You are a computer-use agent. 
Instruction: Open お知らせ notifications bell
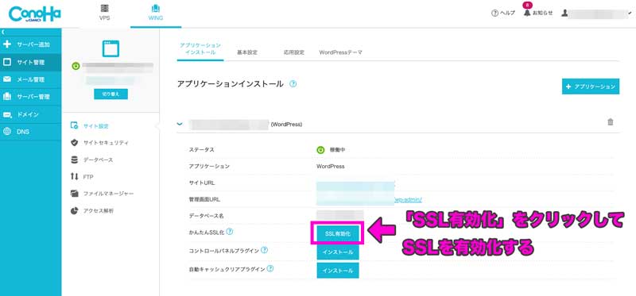coord(538,13)
